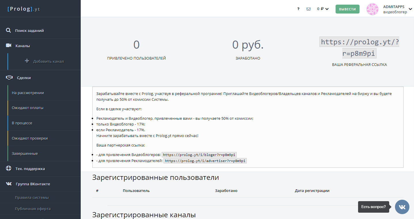Click the envelope messages icon
Image resolution: width=414 pixels, height=219 pixels.
tap(308, 9)
